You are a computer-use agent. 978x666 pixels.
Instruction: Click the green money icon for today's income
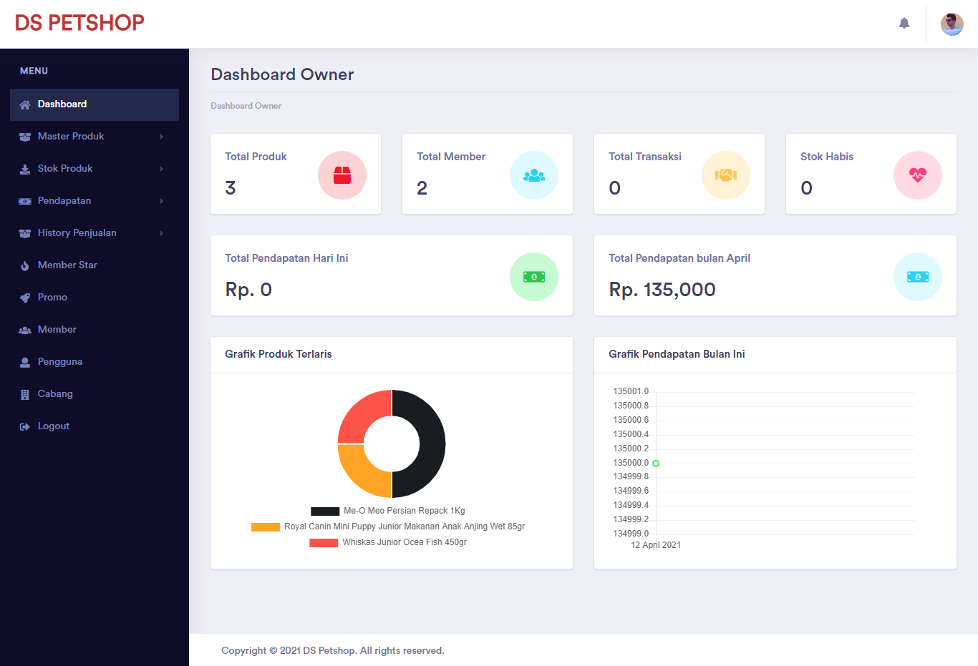[534, 277]
